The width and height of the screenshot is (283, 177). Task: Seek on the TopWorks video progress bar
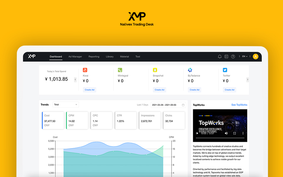click(220, 138)
